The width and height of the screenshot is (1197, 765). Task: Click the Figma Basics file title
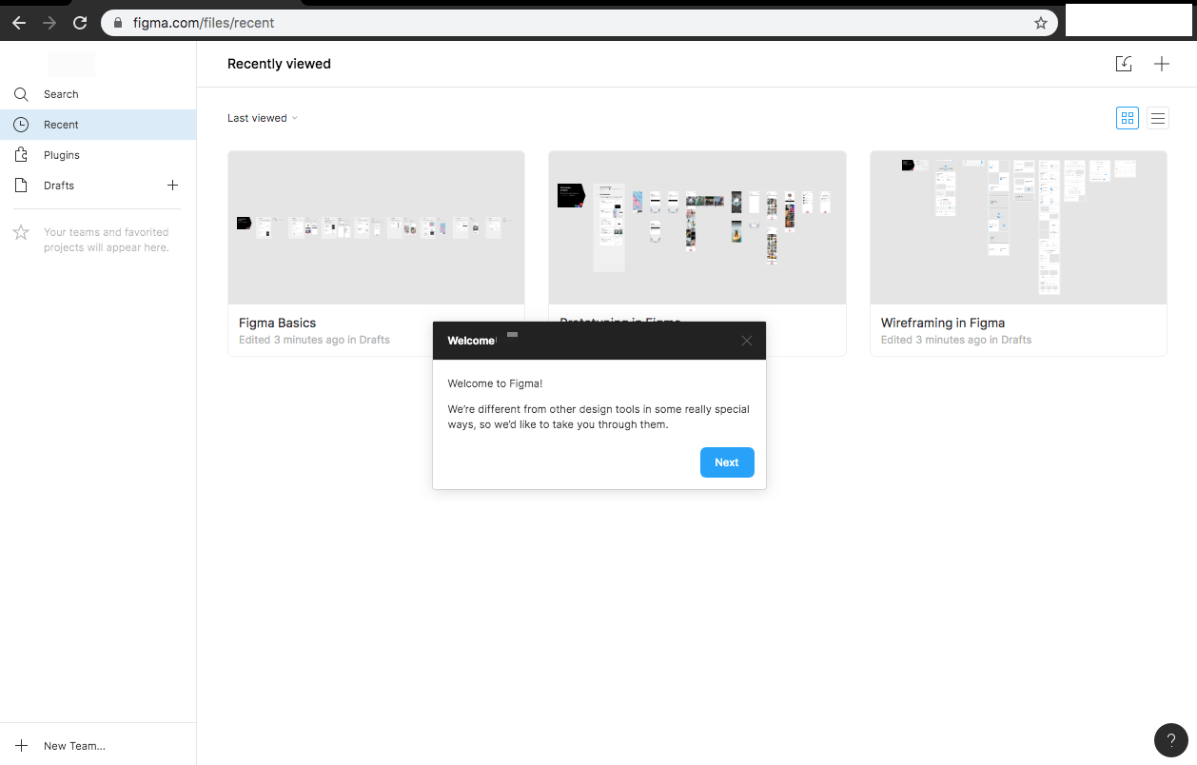click(x=278, y=323)
